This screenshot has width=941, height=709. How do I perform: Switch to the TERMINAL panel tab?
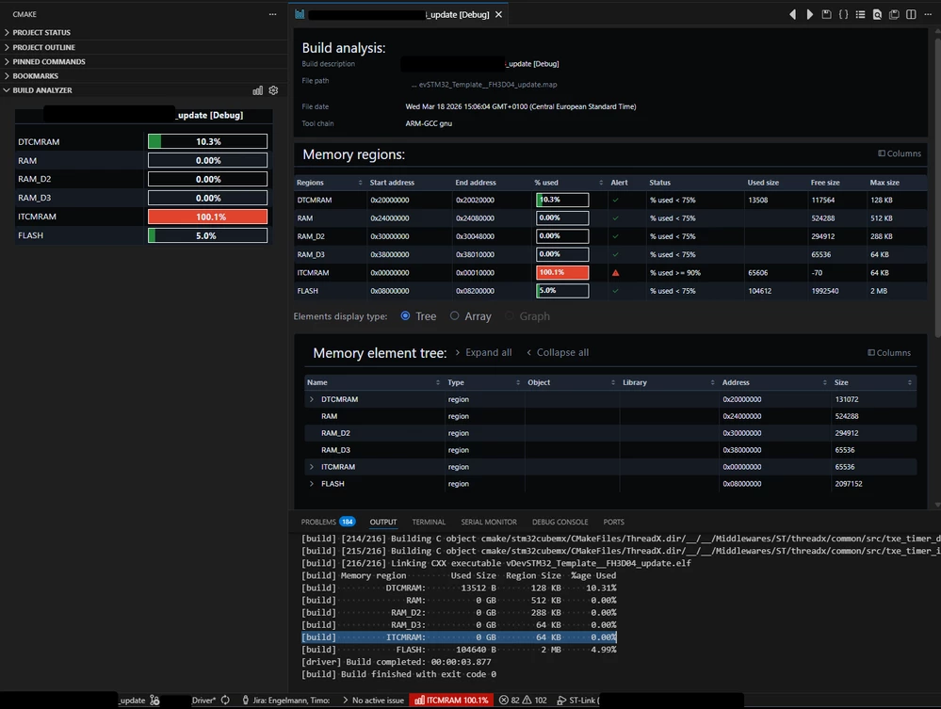429,522
